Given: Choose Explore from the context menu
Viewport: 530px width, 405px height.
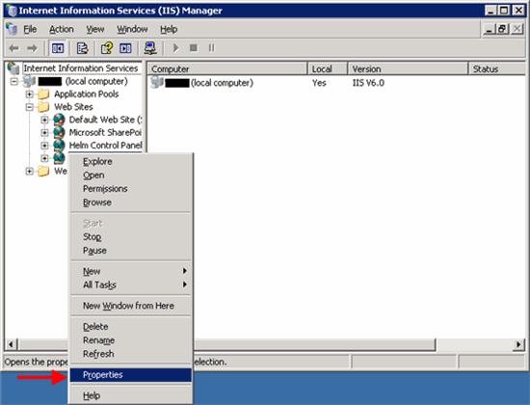Looking at the screenshot, I should [131, 162].
